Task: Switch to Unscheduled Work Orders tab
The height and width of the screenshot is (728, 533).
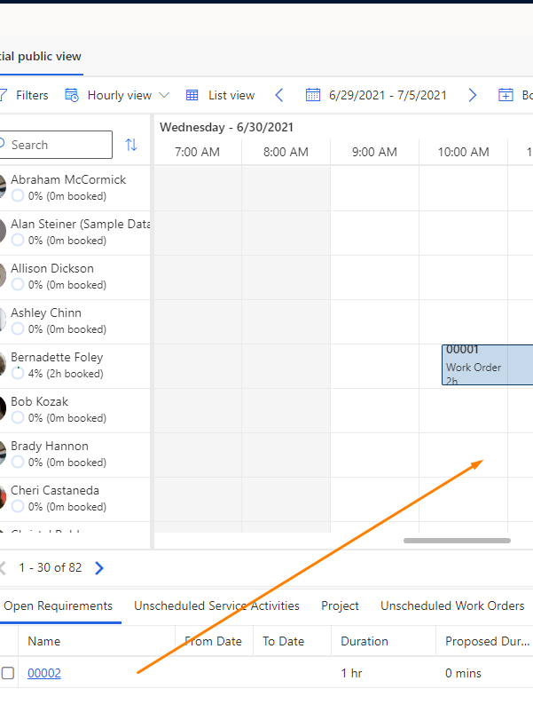Action: tap(452, 605)
